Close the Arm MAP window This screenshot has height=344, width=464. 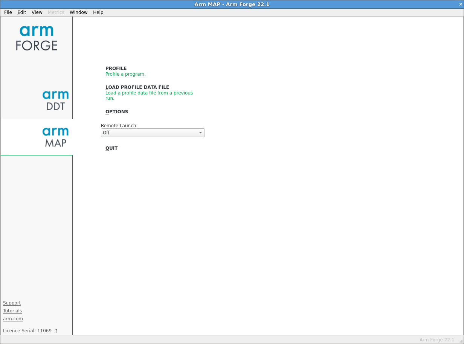pos(460,4)
